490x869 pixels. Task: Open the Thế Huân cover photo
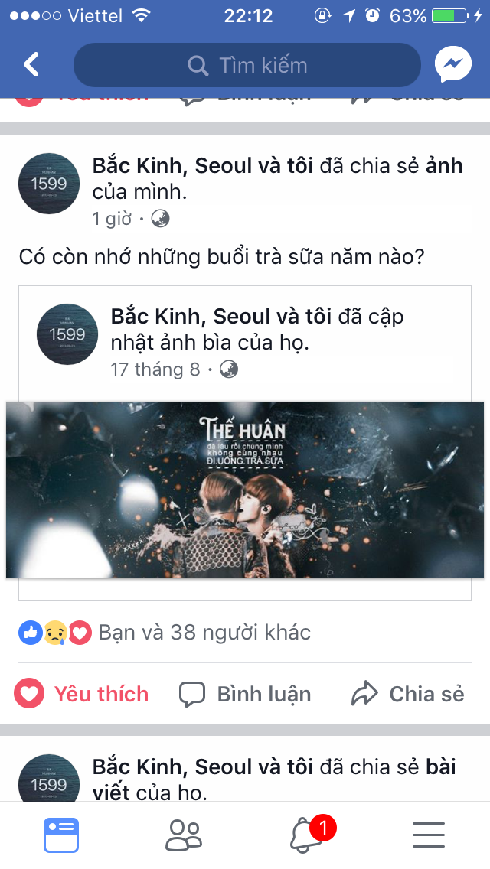[x=245, y=490]
